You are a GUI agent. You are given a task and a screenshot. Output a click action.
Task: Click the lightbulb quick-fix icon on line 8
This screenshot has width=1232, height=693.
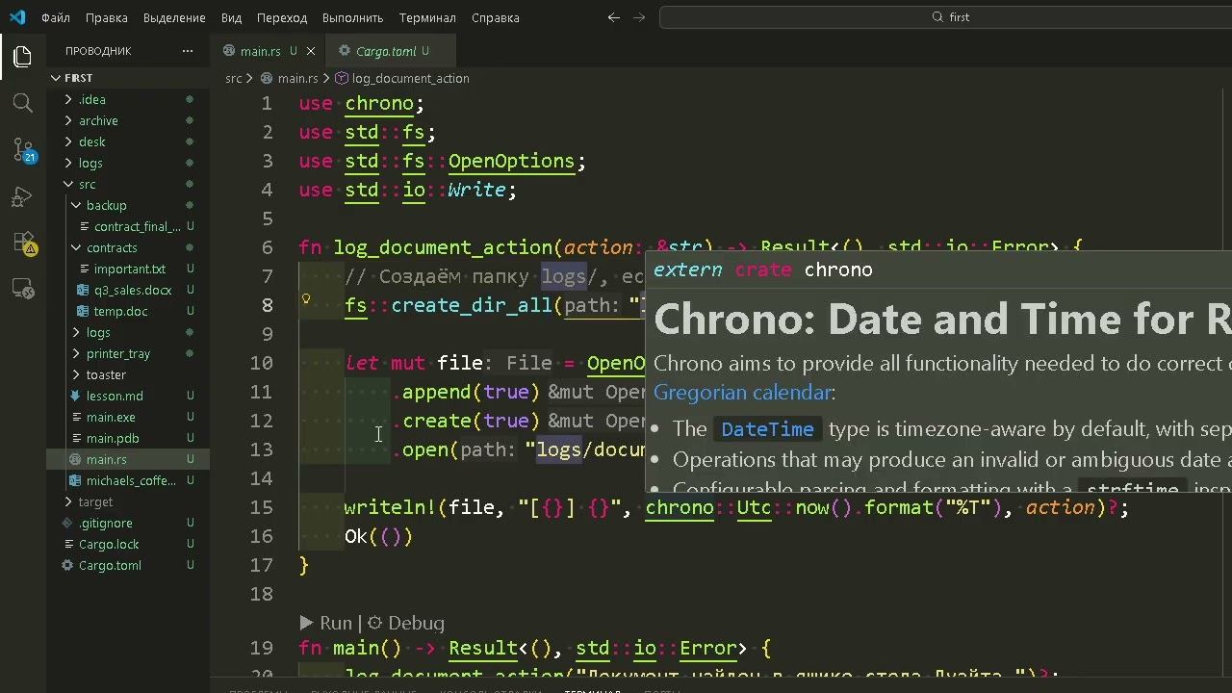pos(306,299)
